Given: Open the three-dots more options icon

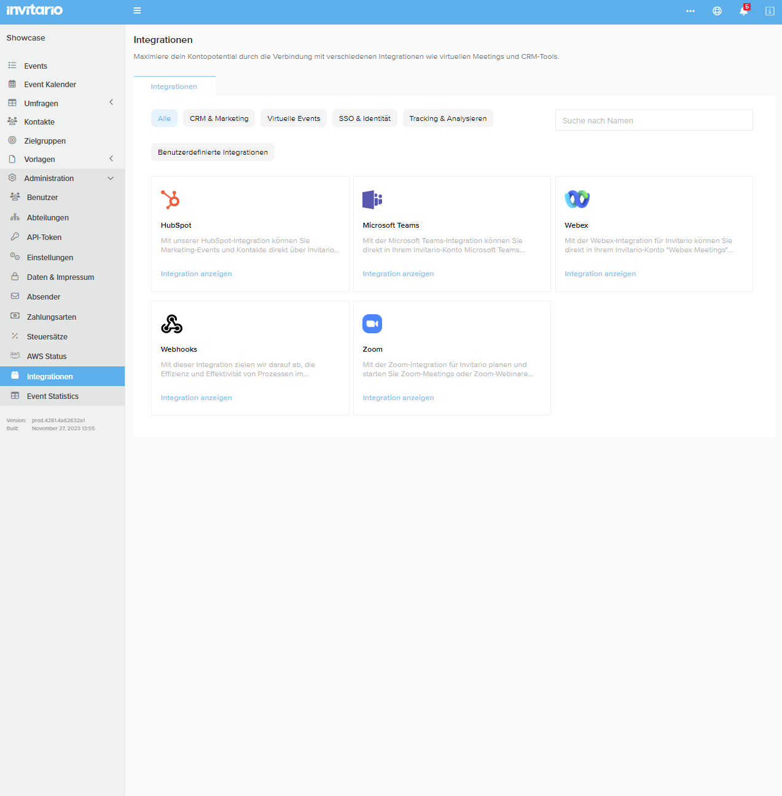Looking at the screenshot, I should (690, 11).
